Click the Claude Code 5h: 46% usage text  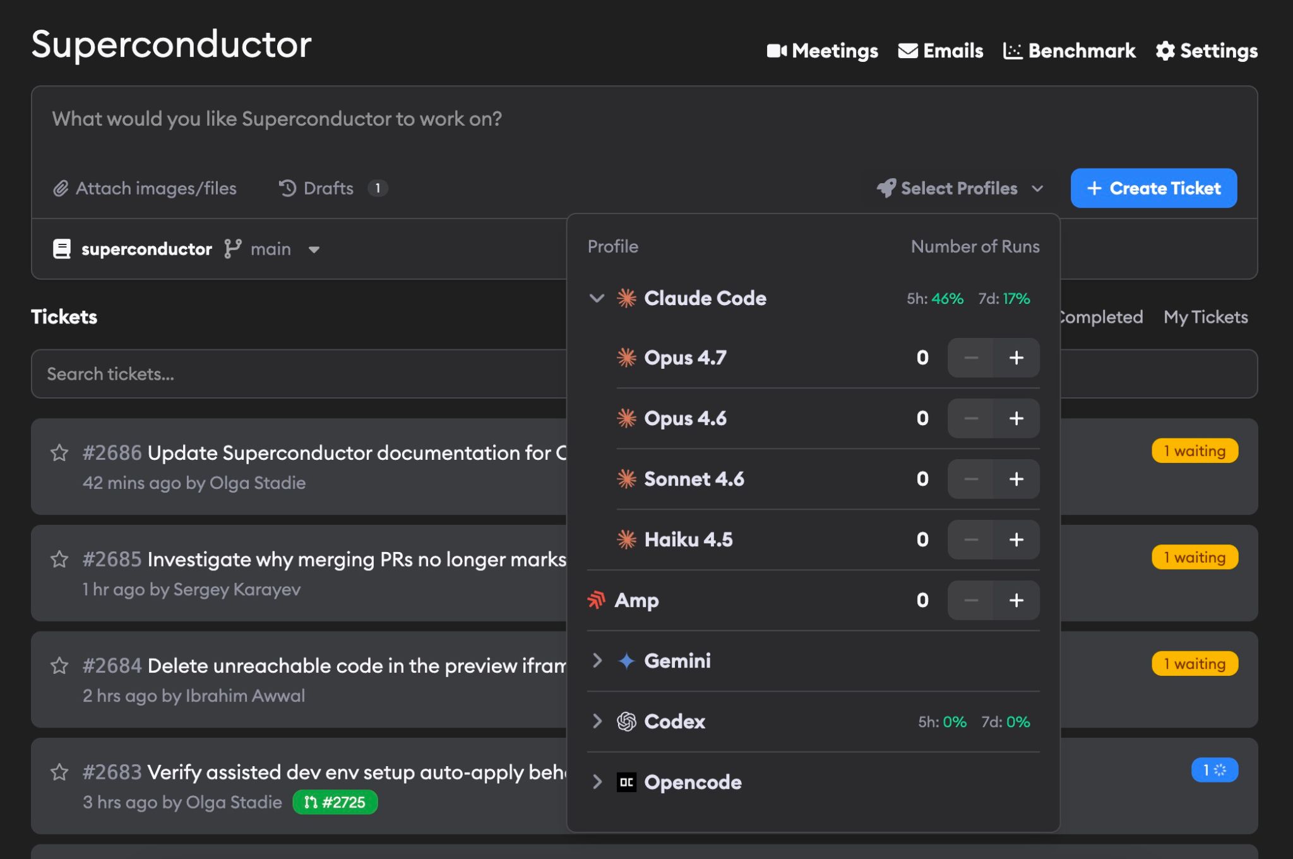click(935, 298)
